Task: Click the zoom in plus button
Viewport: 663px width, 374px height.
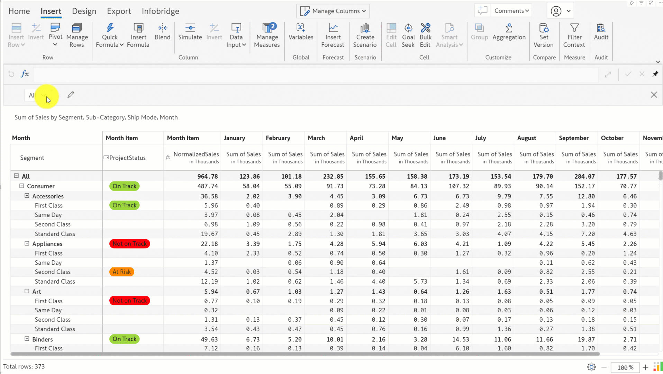Action: (x=645, y=367)
